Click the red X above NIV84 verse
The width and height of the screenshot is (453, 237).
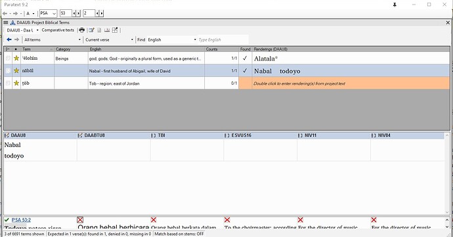coord(374,220)
